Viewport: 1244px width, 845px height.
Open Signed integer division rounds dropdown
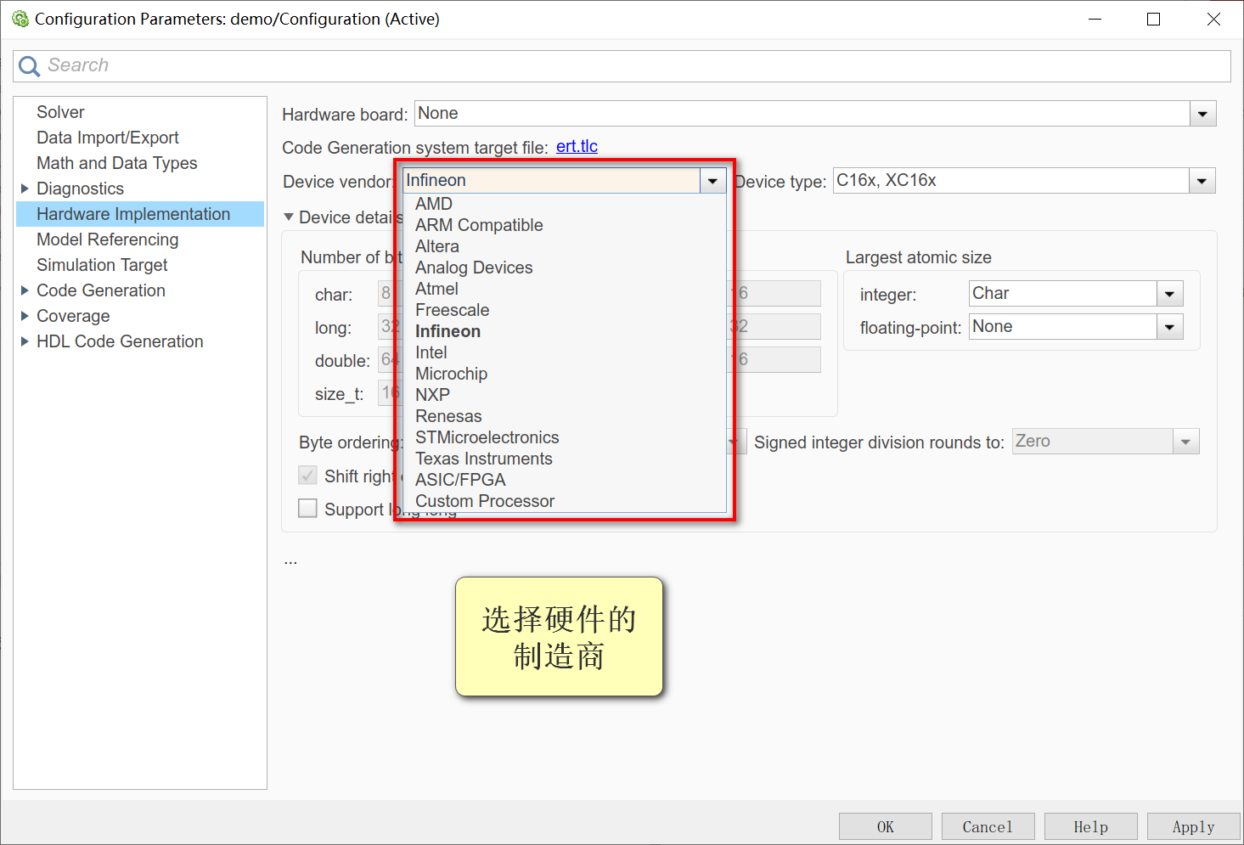1185,442
